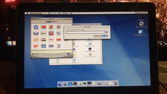The image size is (167, 94).
Task: Open the Disney channel tile
Action: (x=51, y=27)
